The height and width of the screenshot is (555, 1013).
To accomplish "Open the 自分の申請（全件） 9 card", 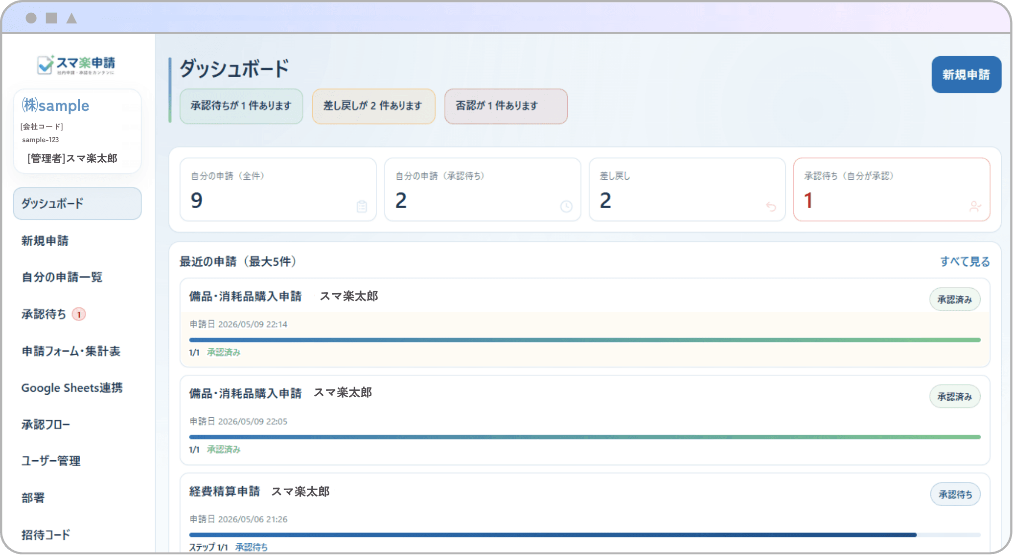I will (278, 190).
